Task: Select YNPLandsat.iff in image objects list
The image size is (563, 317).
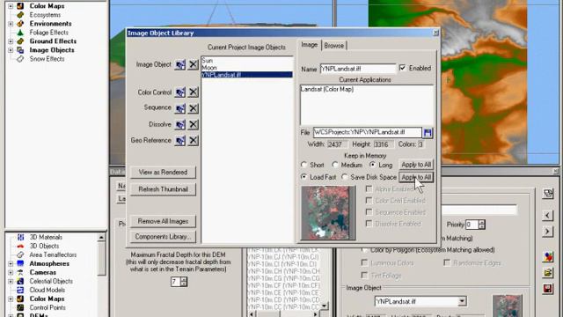Action: (x=247, y=75)
